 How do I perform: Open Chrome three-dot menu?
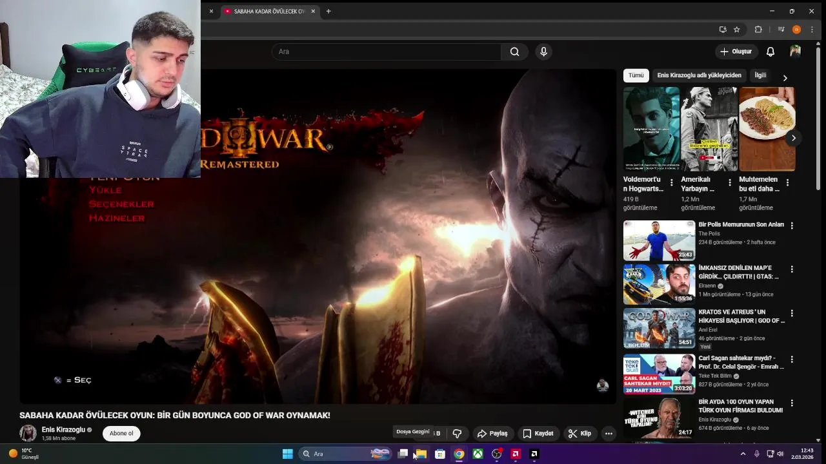click(x=812, y=30)
